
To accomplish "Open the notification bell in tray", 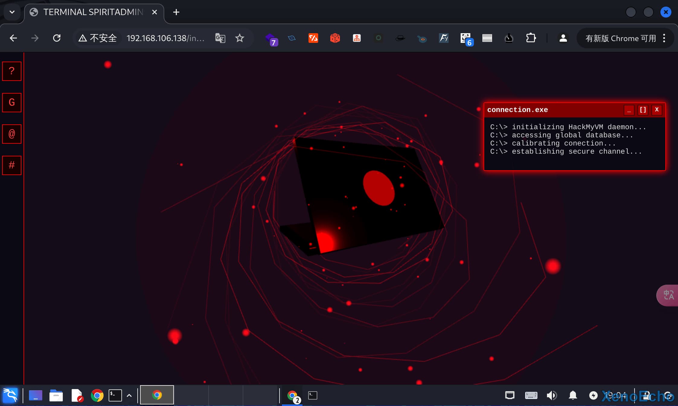I will pyautogui.click(x=573, y=395).
